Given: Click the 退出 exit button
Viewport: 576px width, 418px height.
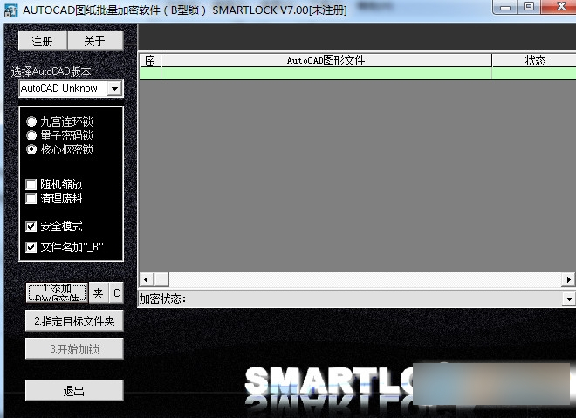Looking at the screenshot, I should coord(74,390).
